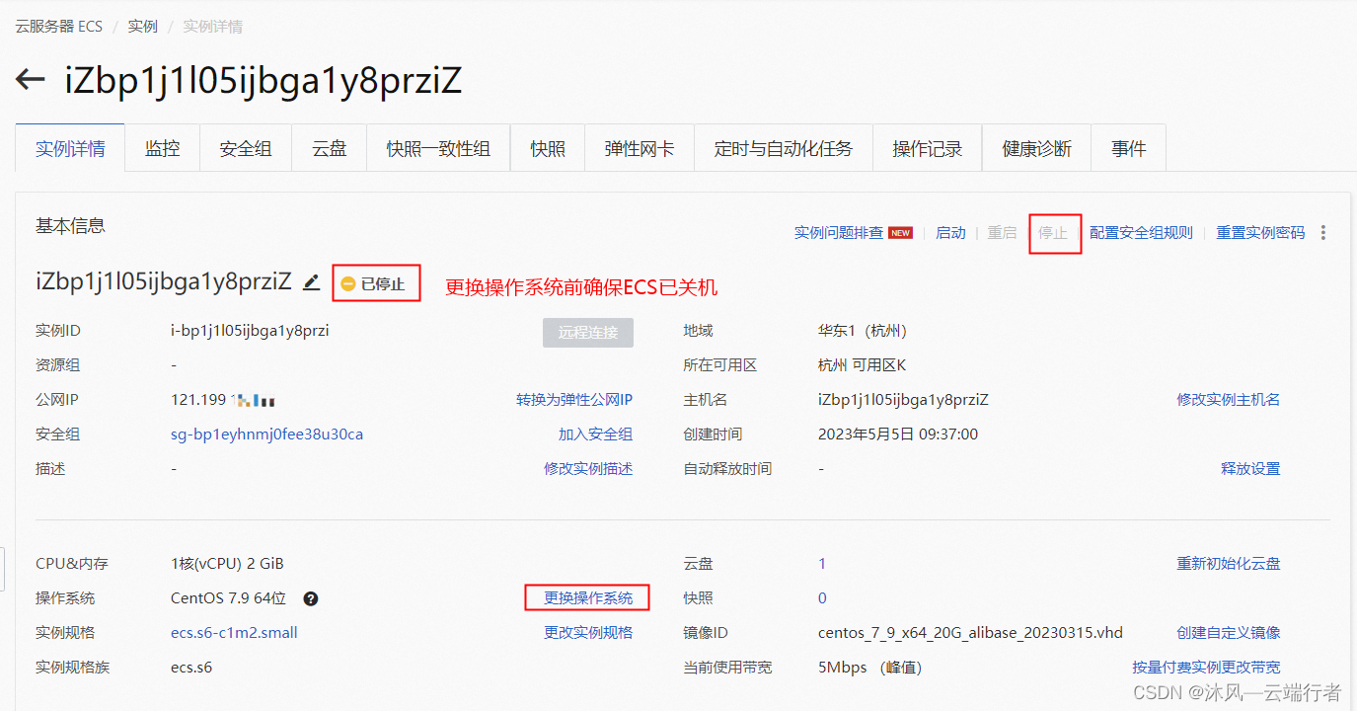Click 云服务器 ECS breadcrumb

(59, 27)
